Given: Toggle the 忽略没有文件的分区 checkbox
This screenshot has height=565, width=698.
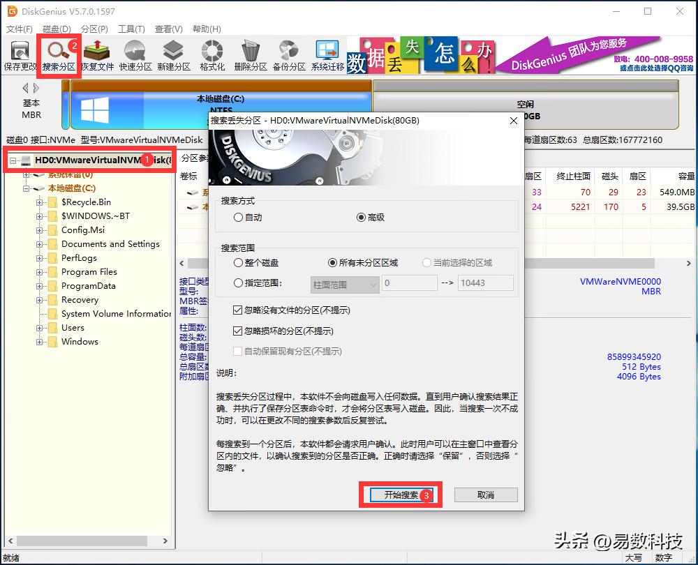Looking at the screenshot, I should pyautogui.click(x=238, y=310).
